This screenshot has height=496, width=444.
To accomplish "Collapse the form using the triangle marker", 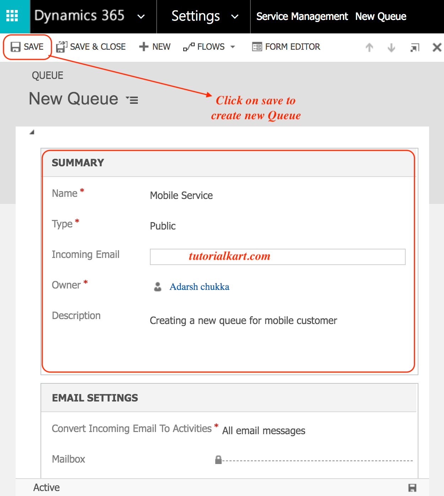I will [x=31, y=132].
